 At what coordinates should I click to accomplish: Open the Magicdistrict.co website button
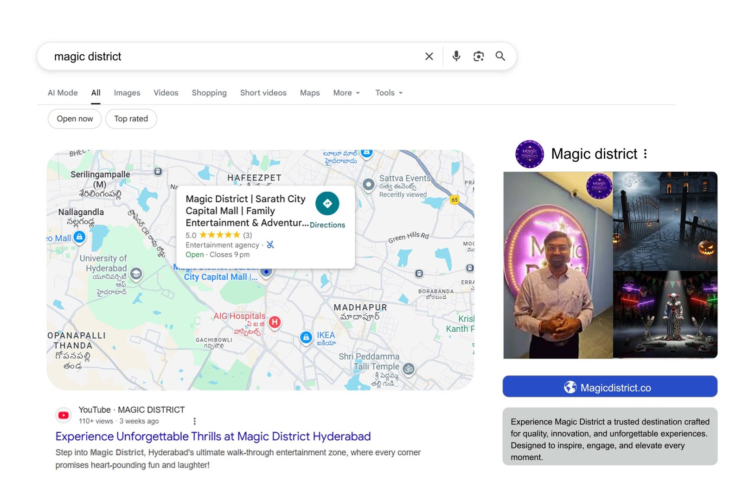pos(610,386)
